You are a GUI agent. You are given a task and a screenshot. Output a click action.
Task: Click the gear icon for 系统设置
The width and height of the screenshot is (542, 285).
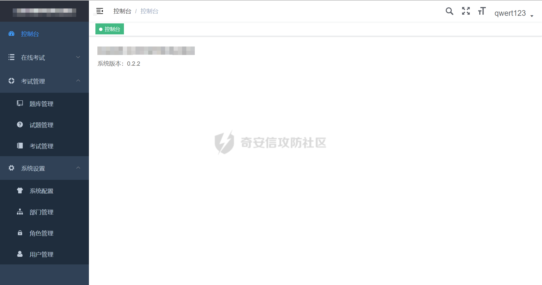pyautogui.click(x=11, y=168)
